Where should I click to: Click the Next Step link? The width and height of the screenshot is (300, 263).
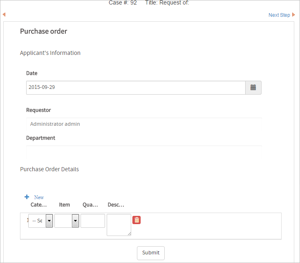(x=279, y=15)
